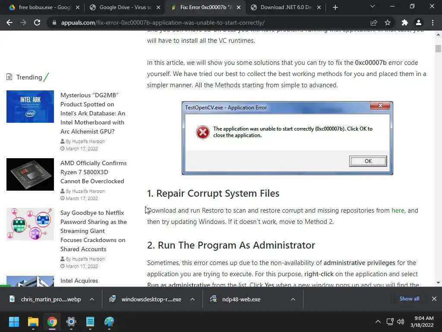Reload the current page
The width and height of the screenshot is (442, 332).
[x=37, y=22]
